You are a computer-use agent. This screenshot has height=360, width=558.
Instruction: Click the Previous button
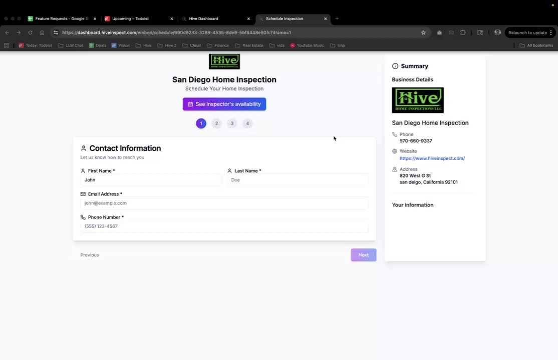click(x=90, y=255)
